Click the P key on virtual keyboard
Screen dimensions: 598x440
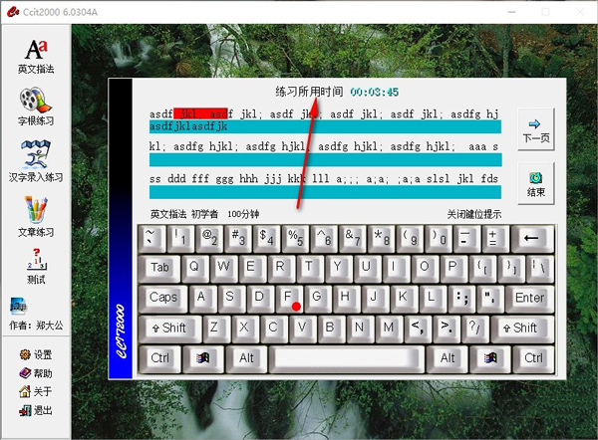(453, 268)
